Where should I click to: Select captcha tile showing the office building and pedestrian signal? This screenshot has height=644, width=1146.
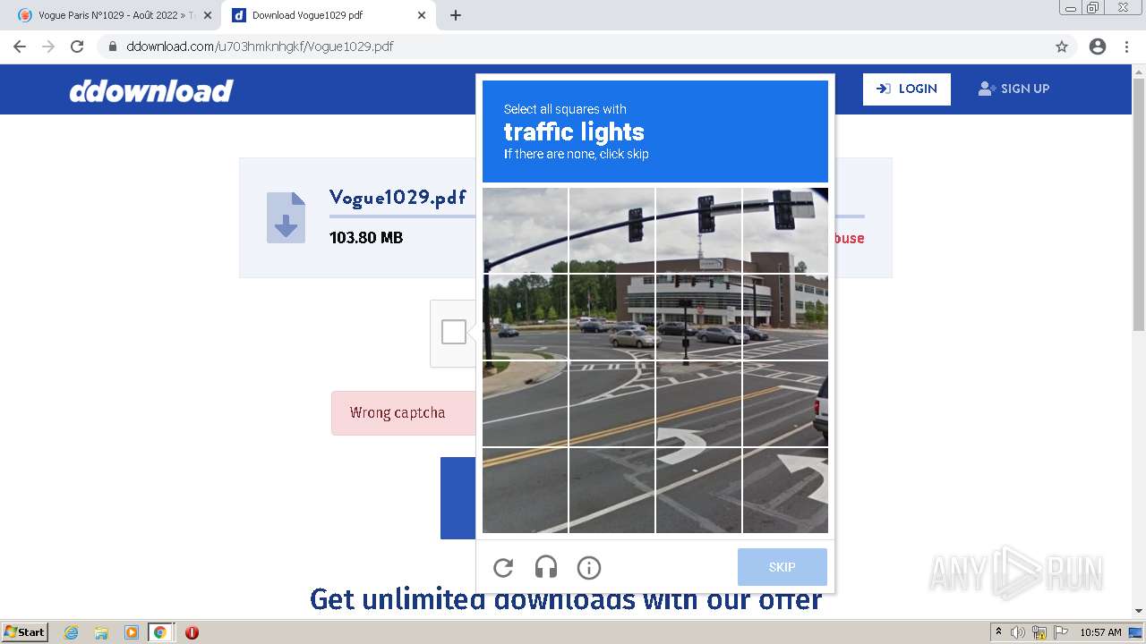click(698, 317)
